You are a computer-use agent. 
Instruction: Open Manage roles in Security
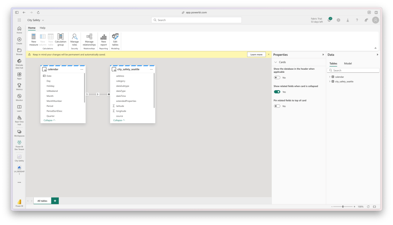[74, 37]
